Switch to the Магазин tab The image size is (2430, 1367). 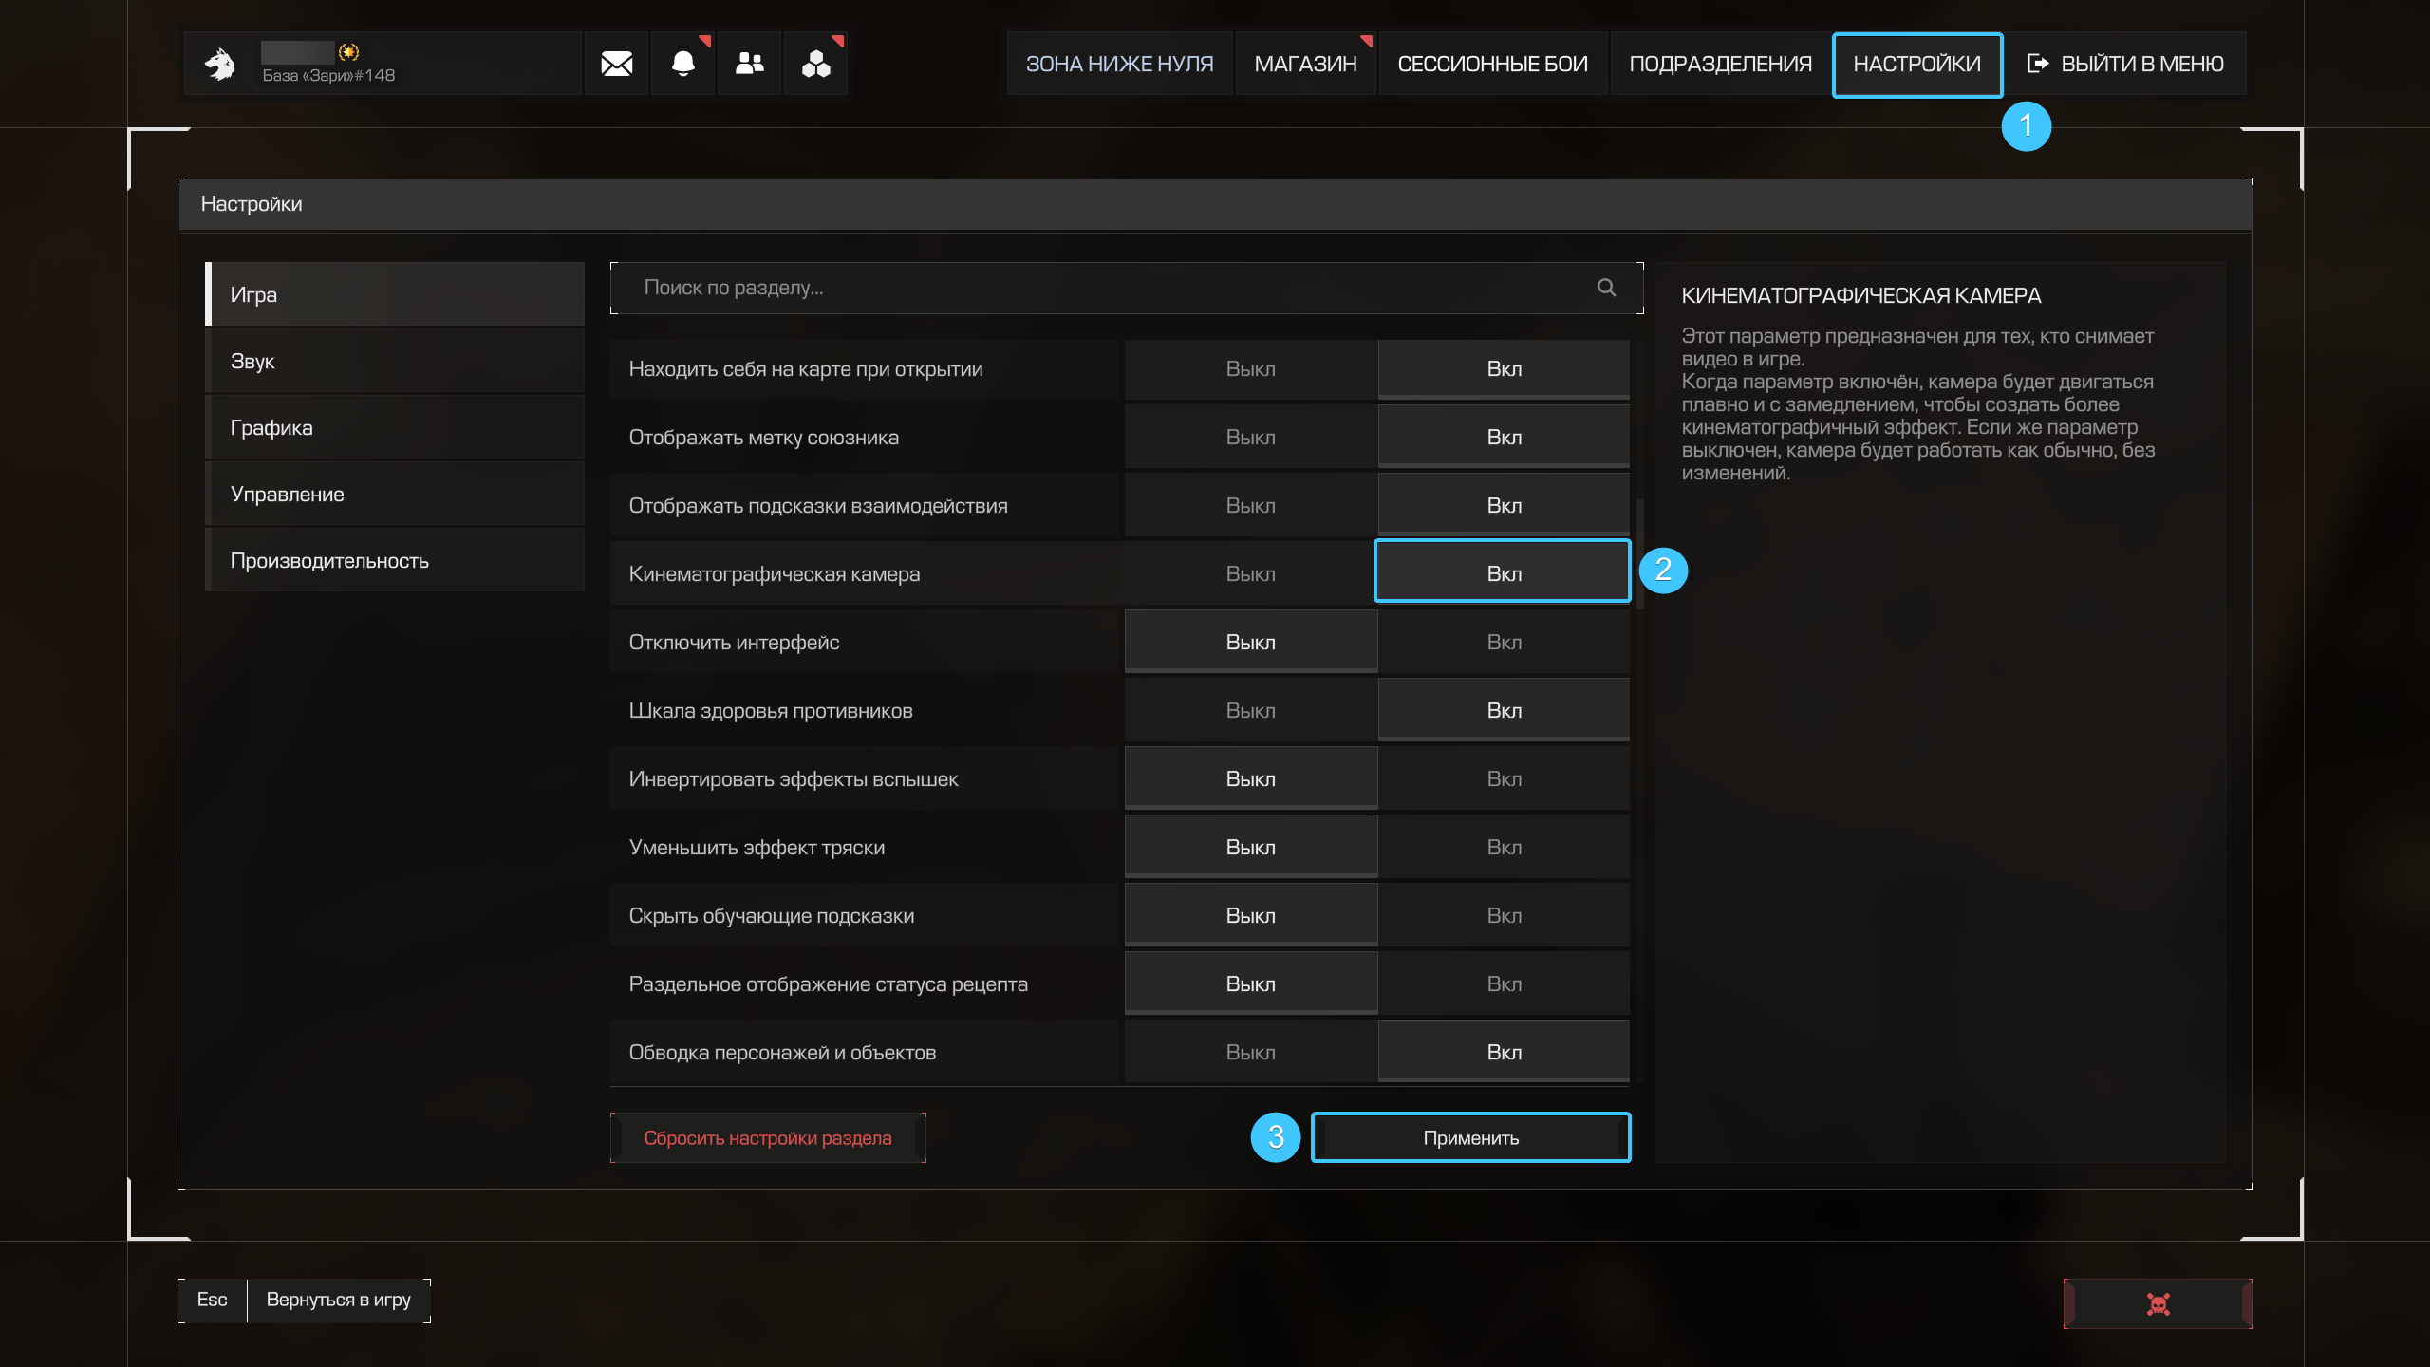tap(1305, 64)
